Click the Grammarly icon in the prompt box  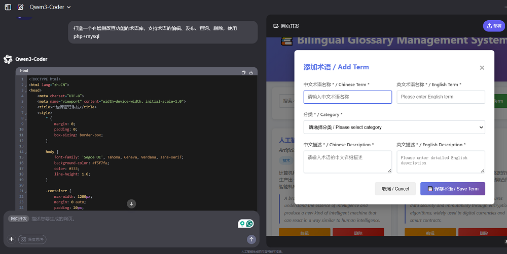click(249, 224)
